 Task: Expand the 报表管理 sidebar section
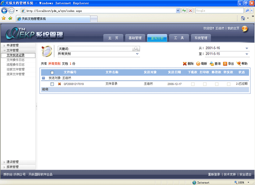(x=13, y=167)
